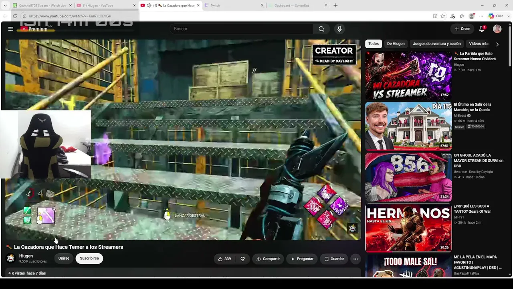Focus the Buscar search field
513x289 pixels.
click(242, 29)
